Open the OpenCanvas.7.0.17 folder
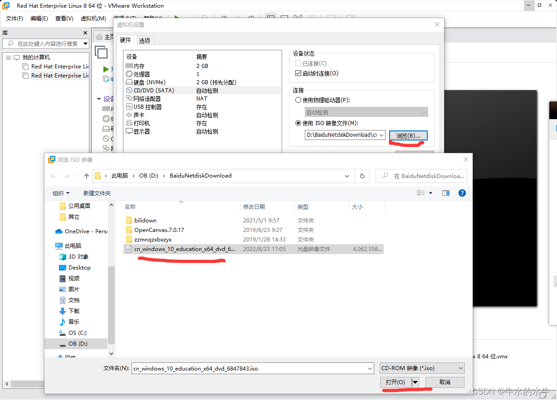557x400 pixels. point(159,230)
